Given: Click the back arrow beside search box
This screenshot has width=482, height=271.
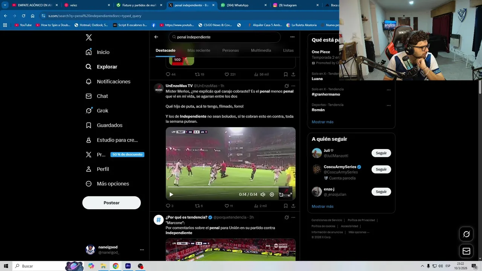Looking at the screenshot, I should coord(156,37).
